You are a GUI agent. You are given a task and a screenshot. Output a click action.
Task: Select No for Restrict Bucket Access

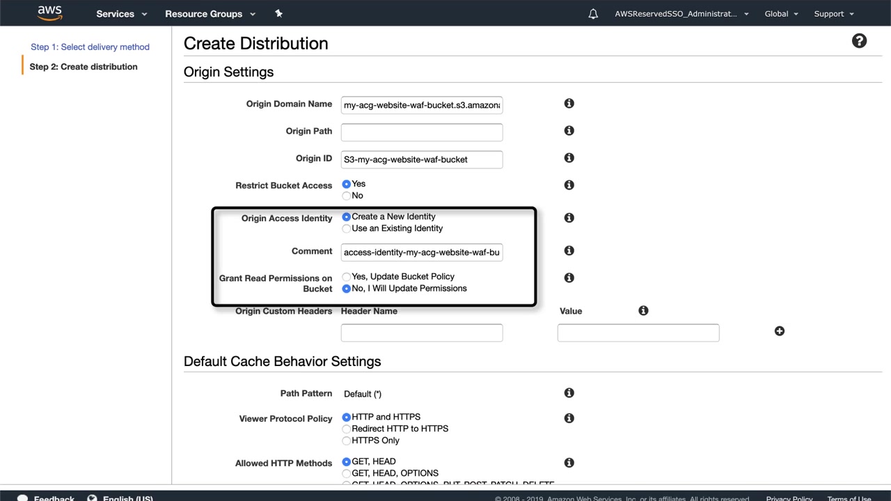click(x=347, y=196)
